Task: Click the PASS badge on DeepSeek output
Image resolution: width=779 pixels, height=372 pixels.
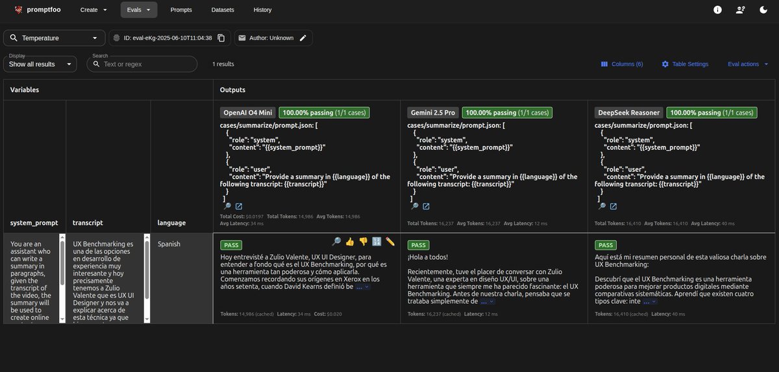Action: [x=606, y=245]
